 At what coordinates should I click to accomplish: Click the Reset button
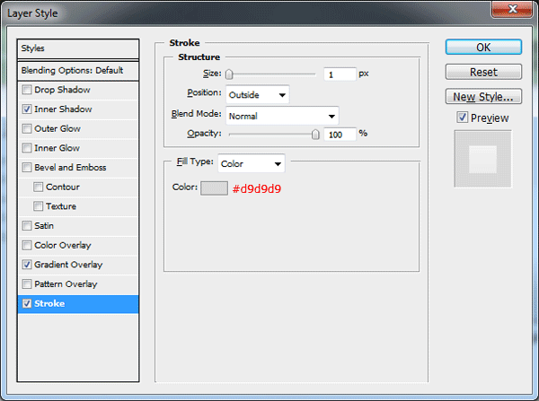(483, 72)
